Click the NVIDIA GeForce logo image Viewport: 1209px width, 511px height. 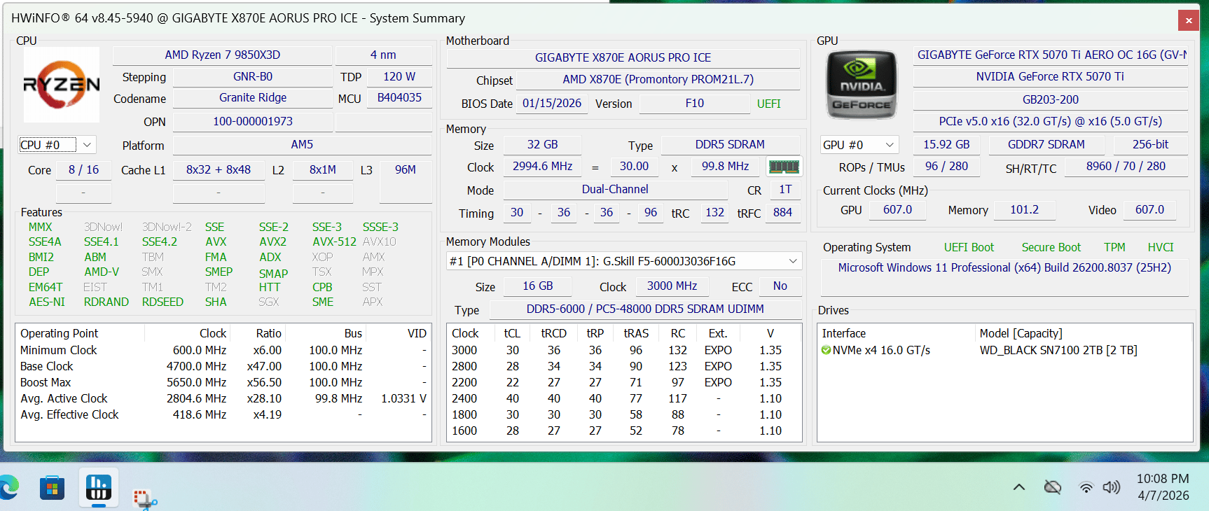coord(862,85)
